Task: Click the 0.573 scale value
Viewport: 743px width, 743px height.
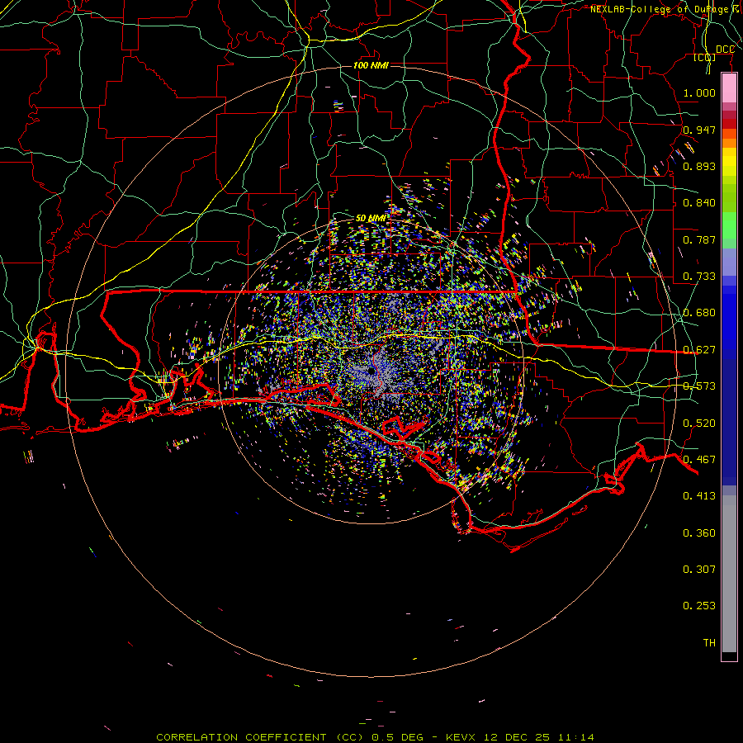Action: [x=699, y=386]
